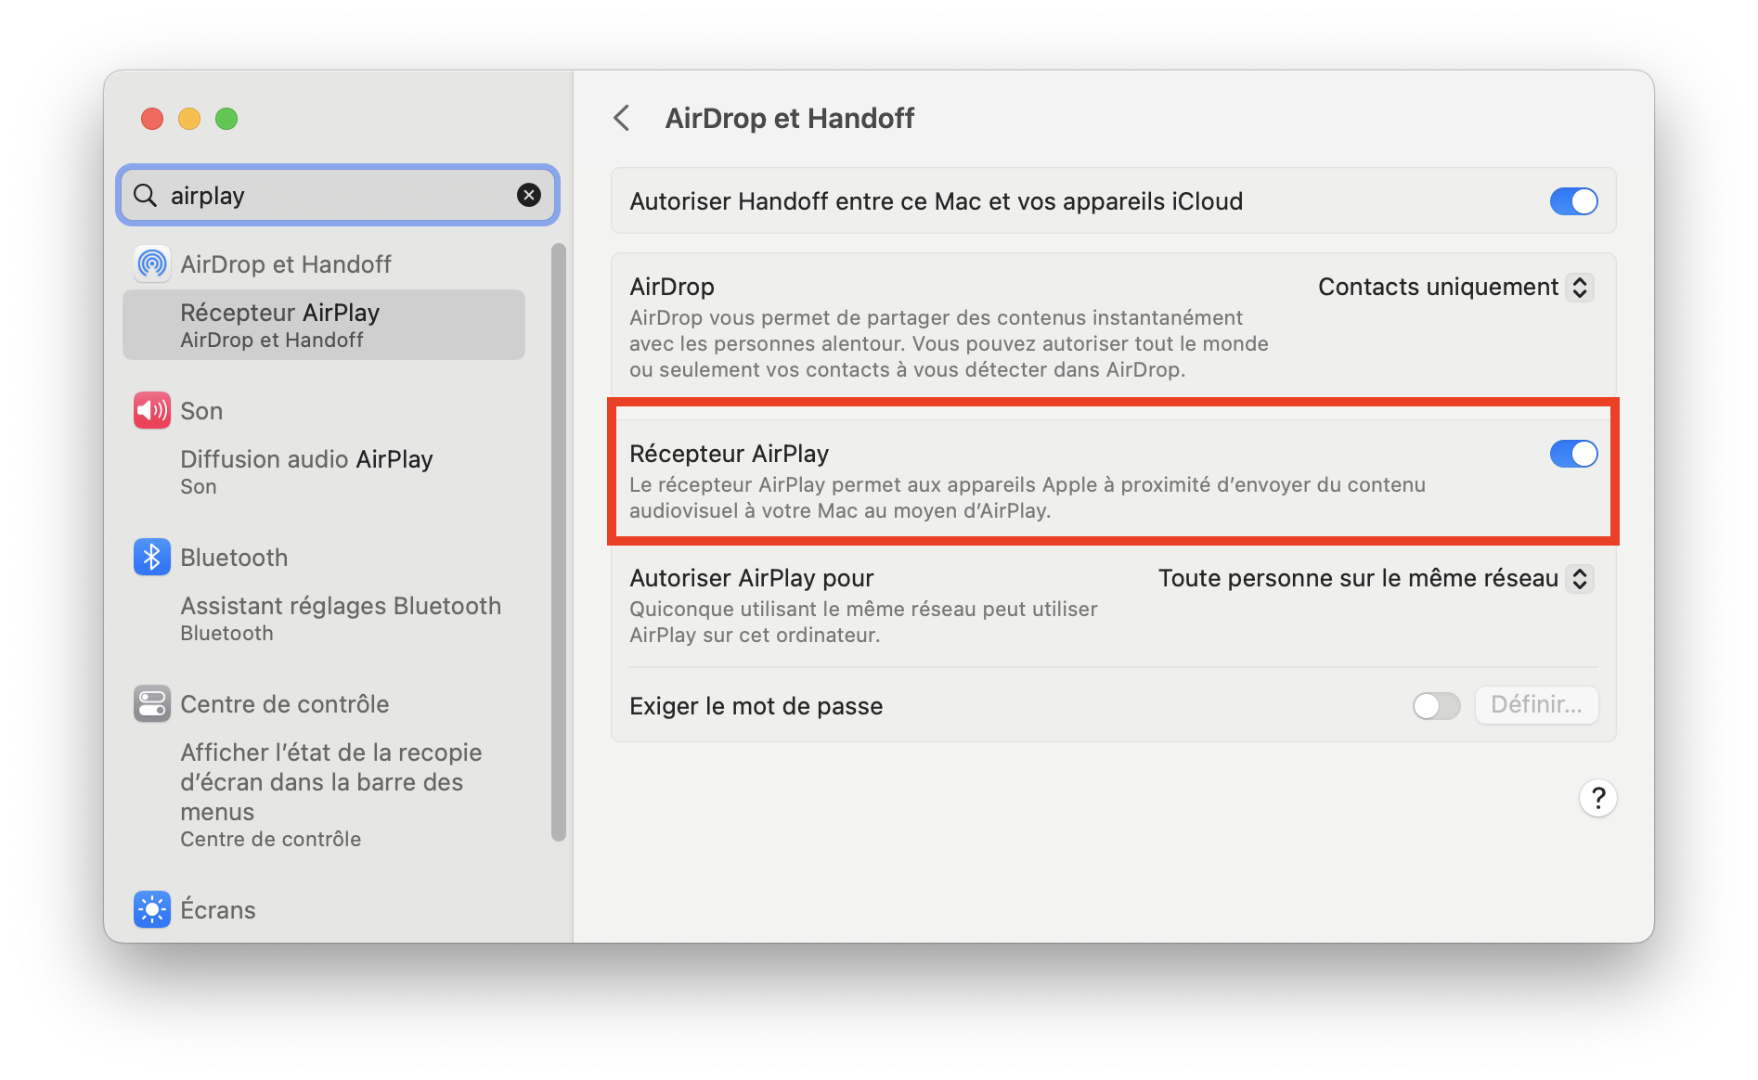Click the Écrans brightness icon
The height and width of the screenshot is (1080, 1758).
tap(152, 909)
